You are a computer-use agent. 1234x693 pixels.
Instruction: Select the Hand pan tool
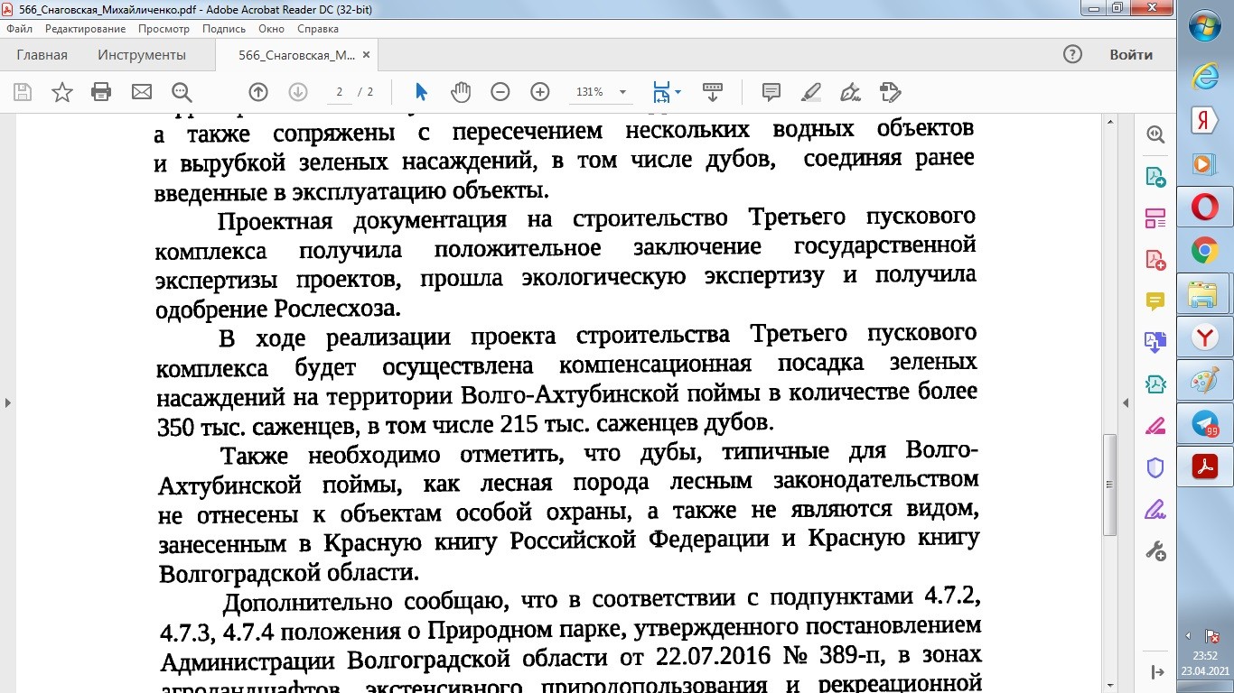pos(461,92)
